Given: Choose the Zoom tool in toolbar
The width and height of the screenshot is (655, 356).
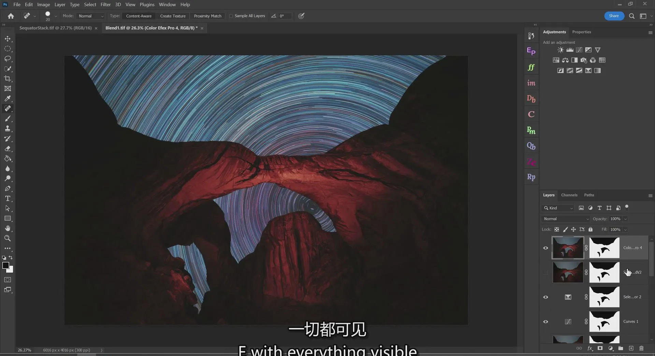Looking at the screenshot, I should 8,238.
